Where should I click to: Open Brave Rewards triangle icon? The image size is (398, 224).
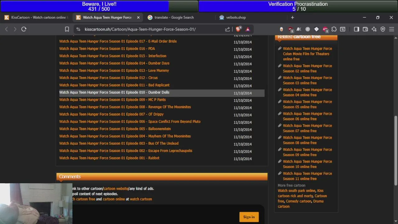click(248, 29)
